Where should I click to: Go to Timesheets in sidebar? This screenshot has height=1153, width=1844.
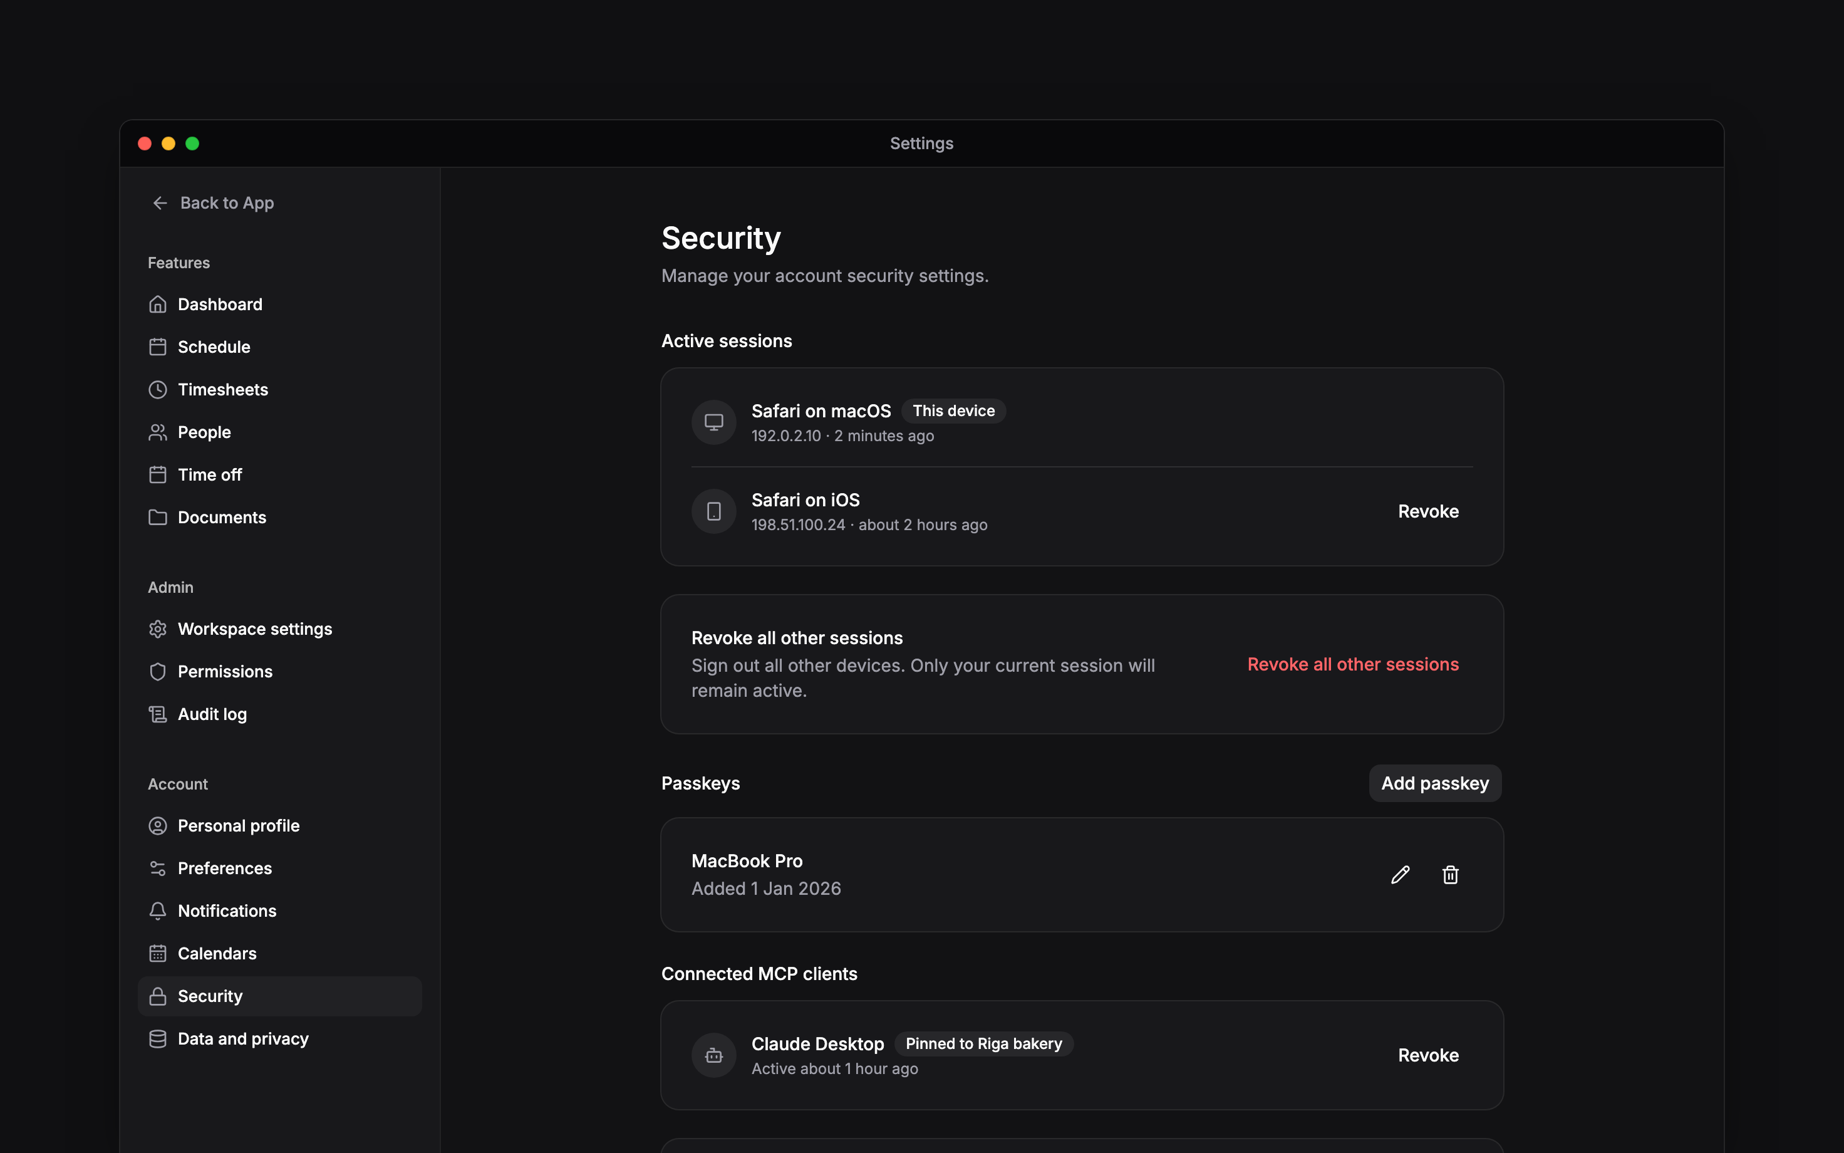pyautogui.click(x=279, y=390)
